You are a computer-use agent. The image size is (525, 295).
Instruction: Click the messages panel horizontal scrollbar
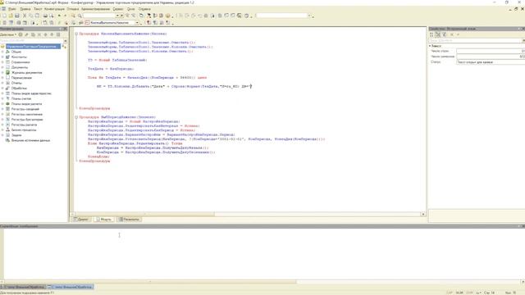click(x=262, y=282)
